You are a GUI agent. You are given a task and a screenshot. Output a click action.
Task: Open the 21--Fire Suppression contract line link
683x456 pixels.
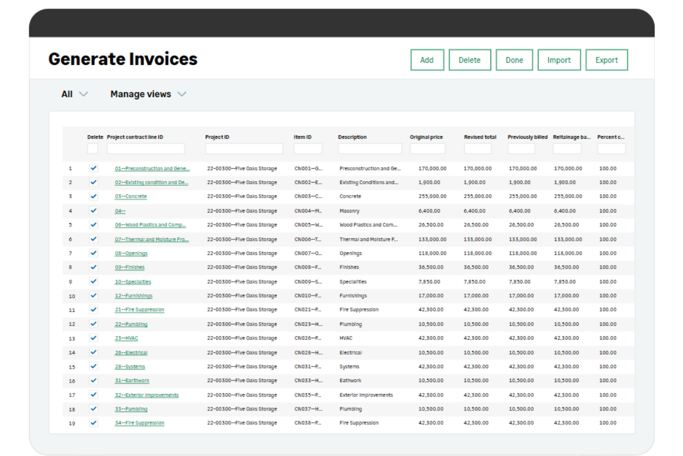pyautogui.click(x=139, y=310)
